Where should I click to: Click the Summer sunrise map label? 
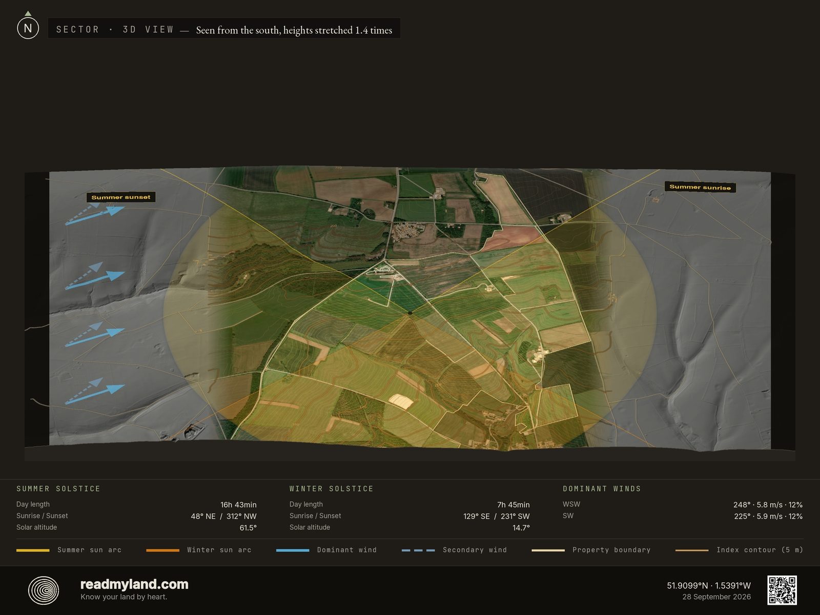[x=700, y=187]
